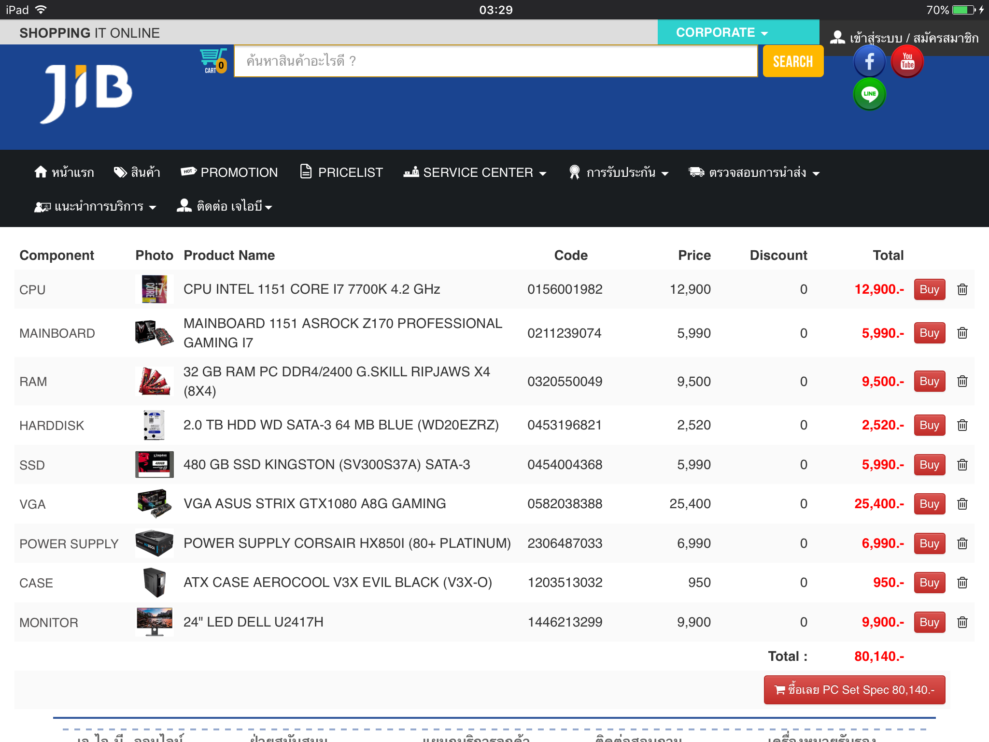Open the Kingston SSD thumbnail

pyautogui.click(x=155, y=465)
